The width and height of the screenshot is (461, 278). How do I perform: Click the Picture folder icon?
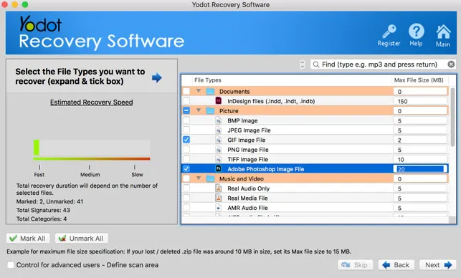(x=210, y=111)
